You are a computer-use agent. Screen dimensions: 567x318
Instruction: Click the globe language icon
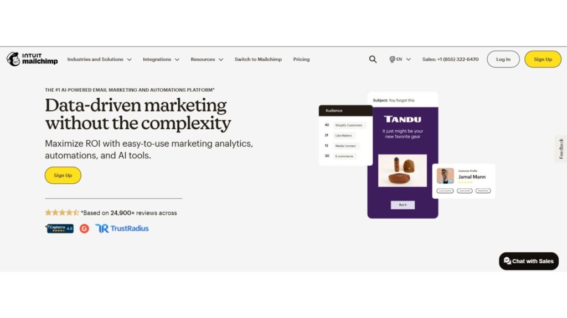point(392,59)
